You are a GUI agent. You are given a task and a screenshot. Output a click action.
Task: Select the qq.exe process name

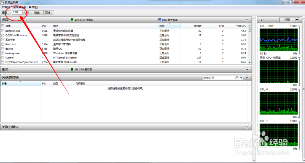click(x=9, y=49)
